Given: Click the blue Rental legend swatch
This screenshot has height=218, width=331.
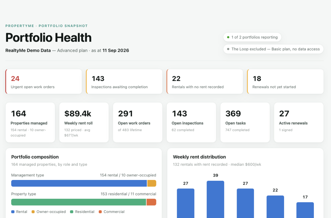Looking at the screenshot, I should 13,212.
